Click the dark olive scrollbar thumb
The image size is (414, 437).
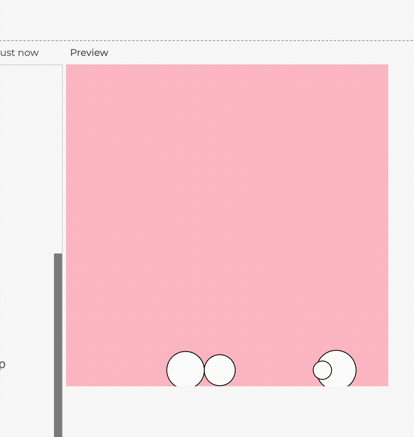(58, 342)
